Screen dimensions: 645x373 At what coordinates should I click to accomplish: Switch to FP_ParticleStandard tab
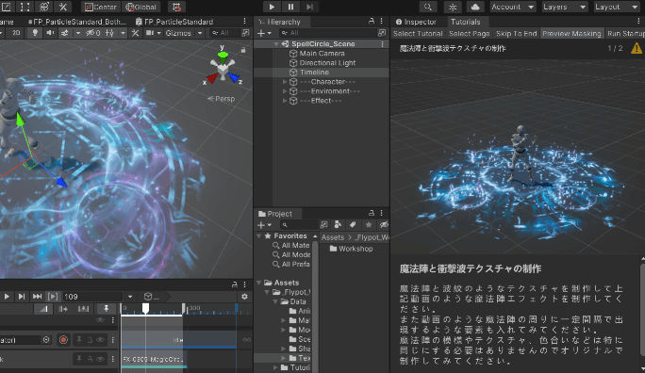pos(174,22)
